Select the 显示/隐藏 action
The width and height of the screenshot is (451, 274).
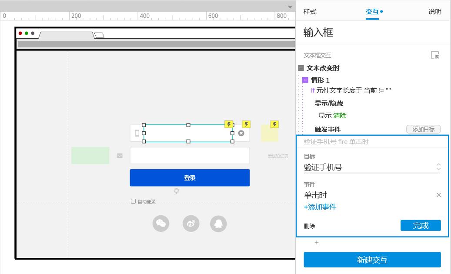click(x=329, y=104)
